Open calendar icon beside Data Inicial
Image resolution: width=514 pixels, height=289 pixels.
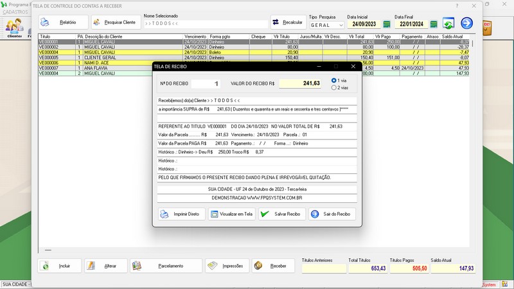click(x=385, y=24)
